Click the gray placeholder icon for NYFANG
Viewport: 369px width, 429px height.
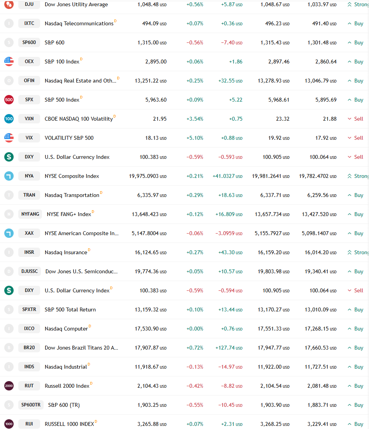9,214
